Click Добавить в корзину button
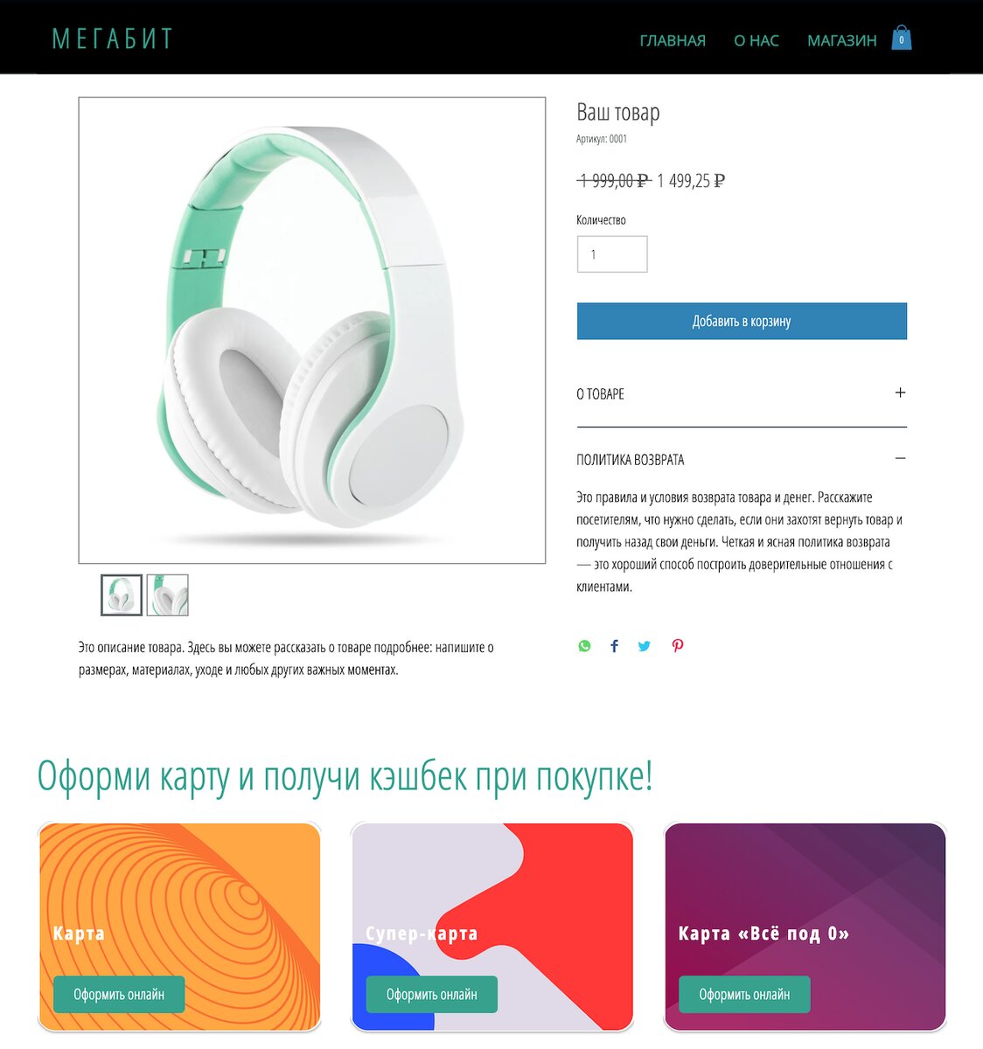This screenshot has width=983, height=1049. (x=742, y=321)
